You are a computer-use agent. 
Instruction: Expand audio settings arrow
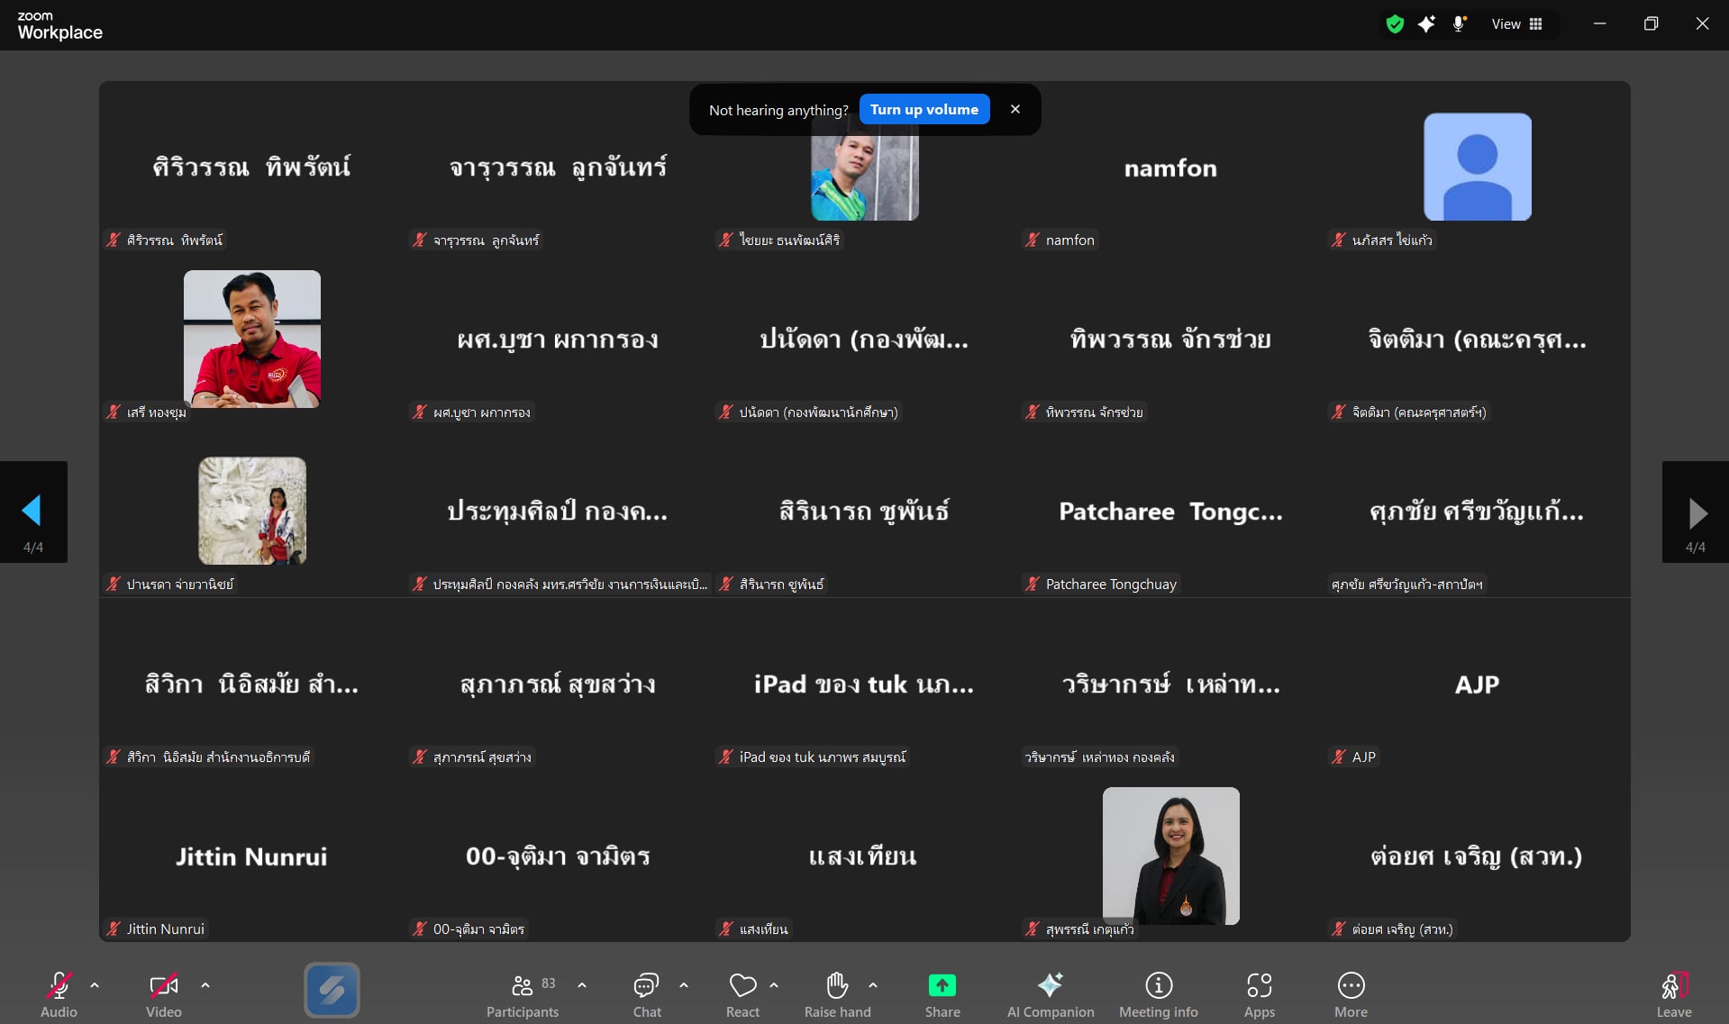(95, 985)
